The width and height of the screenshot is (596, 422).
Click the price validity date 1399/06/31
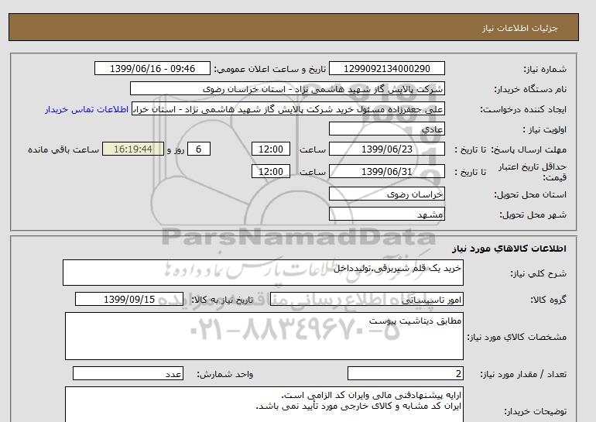[x=386, y=171]
